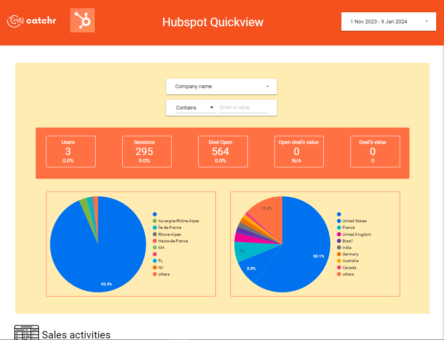Open the Company name filter dropdown

221,87
